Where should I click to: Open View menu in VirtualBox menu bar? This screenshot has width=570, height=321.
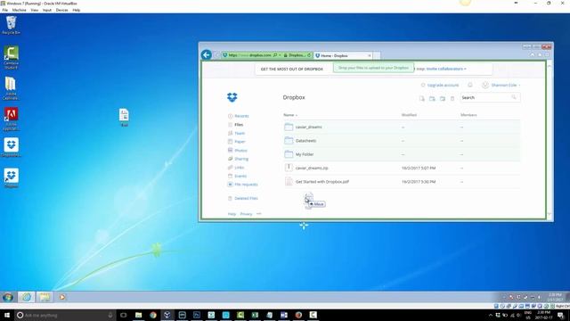[x=34, y=10]
